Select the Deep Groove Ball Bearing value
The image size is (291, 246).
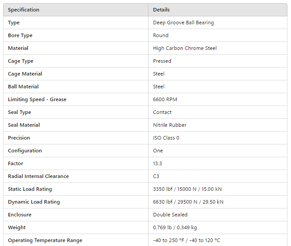tap(183, 23)
